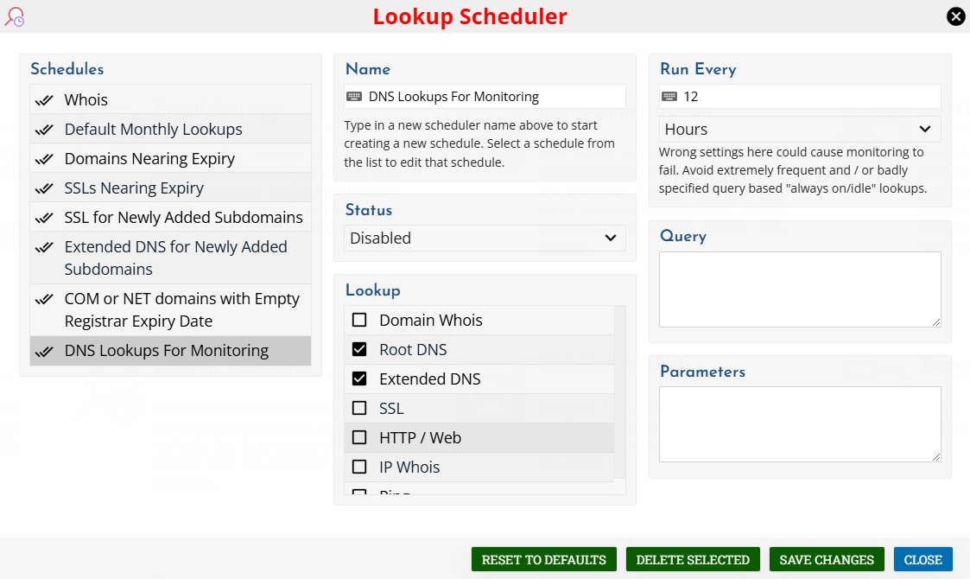Image resolution: width=970 pixels, height=579 pixels.
Task: Click the double-check icon beside Whois
Action: (x=44, y=100)
